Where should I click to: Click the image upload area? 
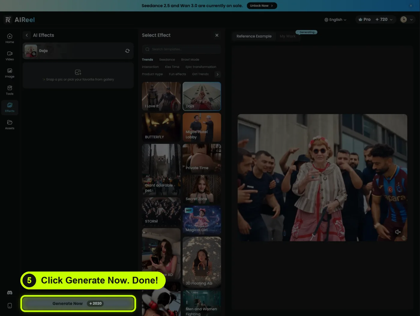point(78,75)
